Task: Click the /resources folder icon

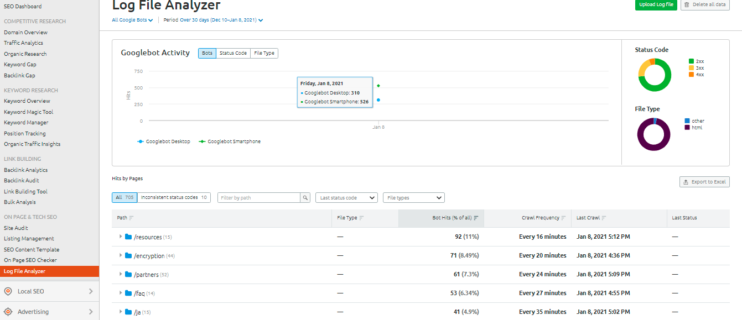Action: [x=128, y=237]
